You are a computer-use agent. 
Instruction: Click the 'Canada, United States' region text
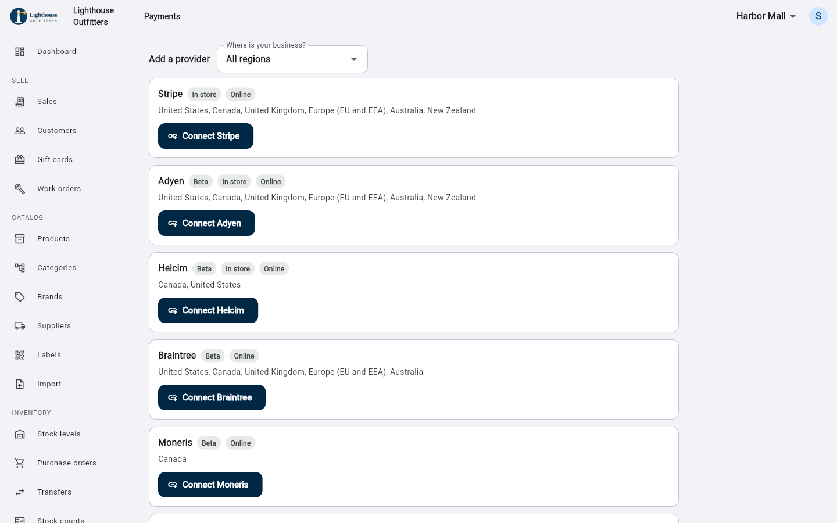coord(199,285)
